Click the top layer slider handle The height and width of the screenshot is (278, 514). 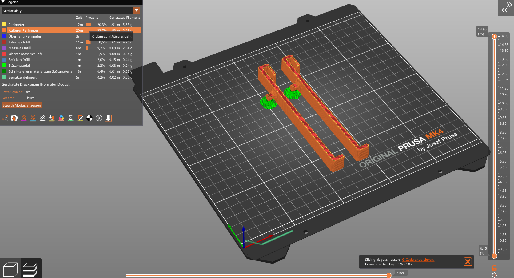(x=494, y=37)
